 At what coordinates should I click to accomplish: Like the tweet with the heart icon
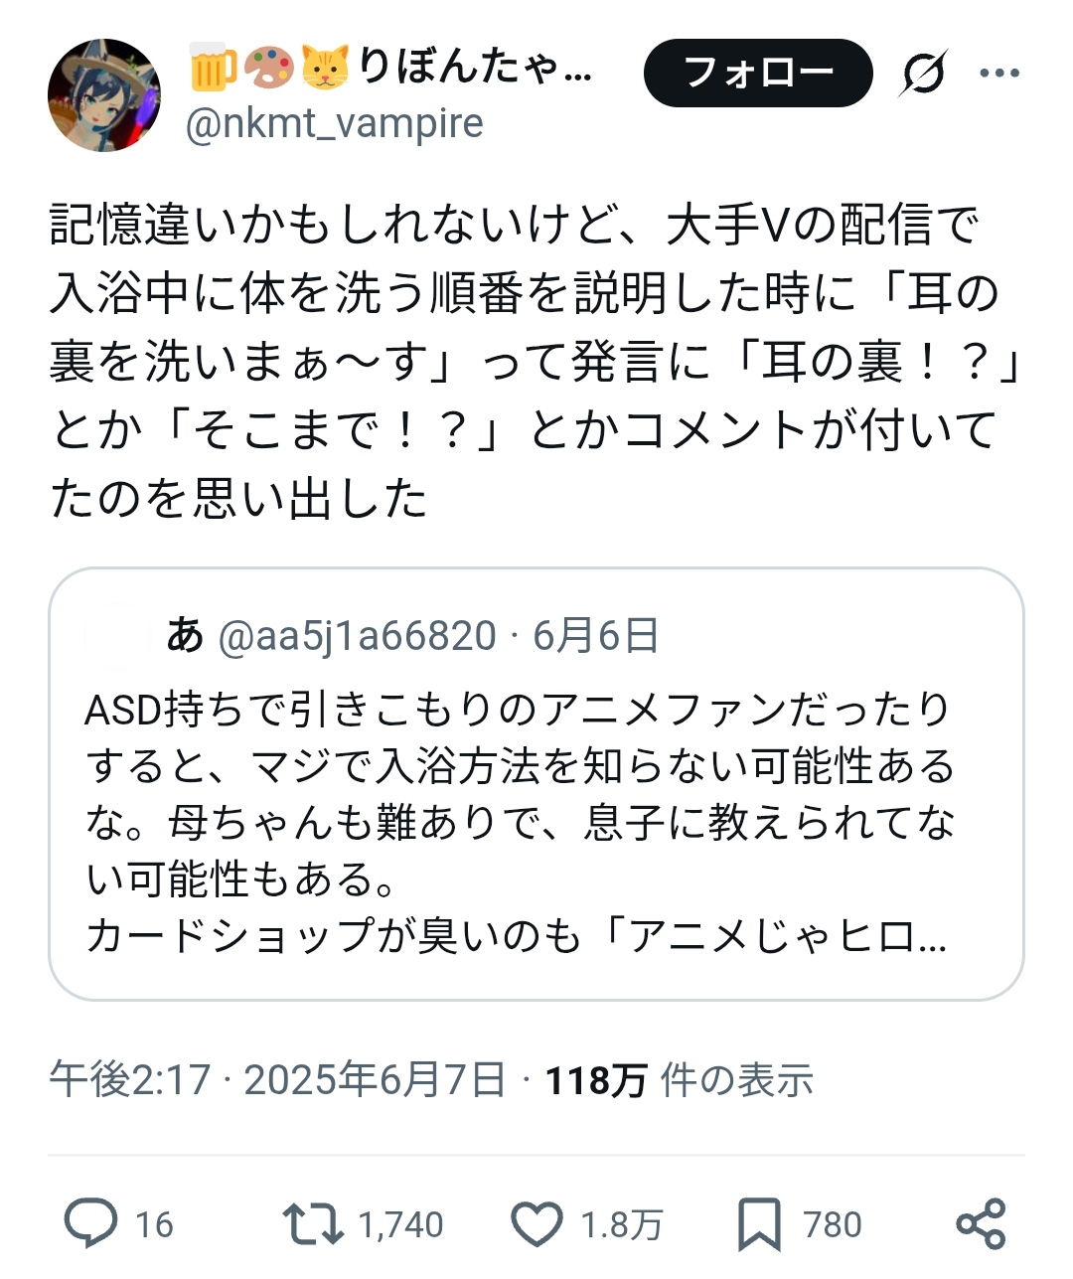pos(537,1222)
